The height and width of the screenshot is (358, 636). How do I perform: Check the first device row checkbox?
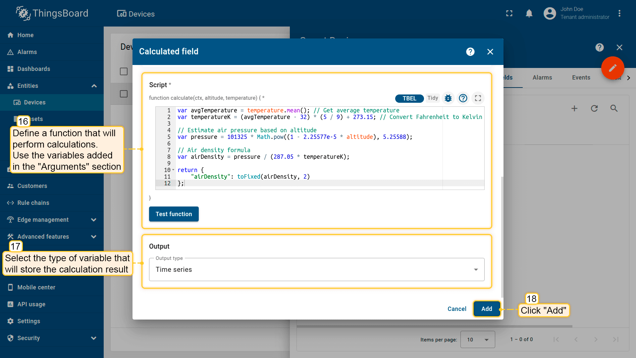(124, 94)
